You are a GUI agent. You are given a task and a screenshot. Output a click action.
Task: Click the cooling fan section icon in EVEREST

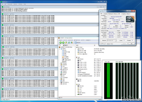(77, 79)
